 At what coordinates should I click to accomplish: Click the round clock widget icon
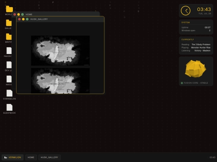pyautogui.click(x=185, y=11)
